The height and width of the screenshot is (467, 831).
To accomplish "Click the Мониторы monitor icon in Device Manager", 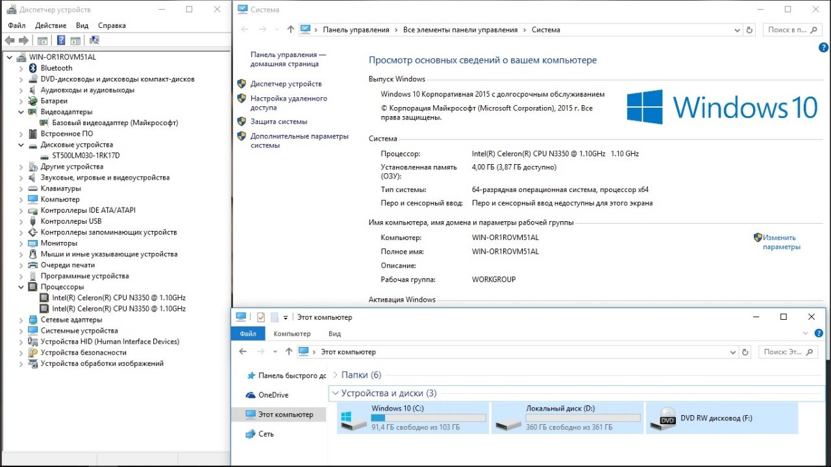I will point(33,243).
